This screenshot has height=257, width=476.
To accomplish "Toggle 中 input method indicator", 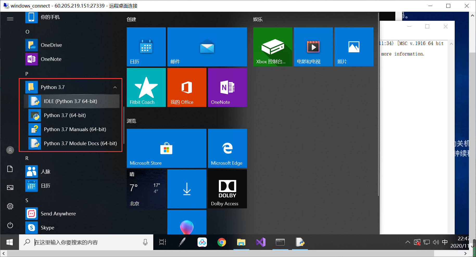I will (445, 242).
